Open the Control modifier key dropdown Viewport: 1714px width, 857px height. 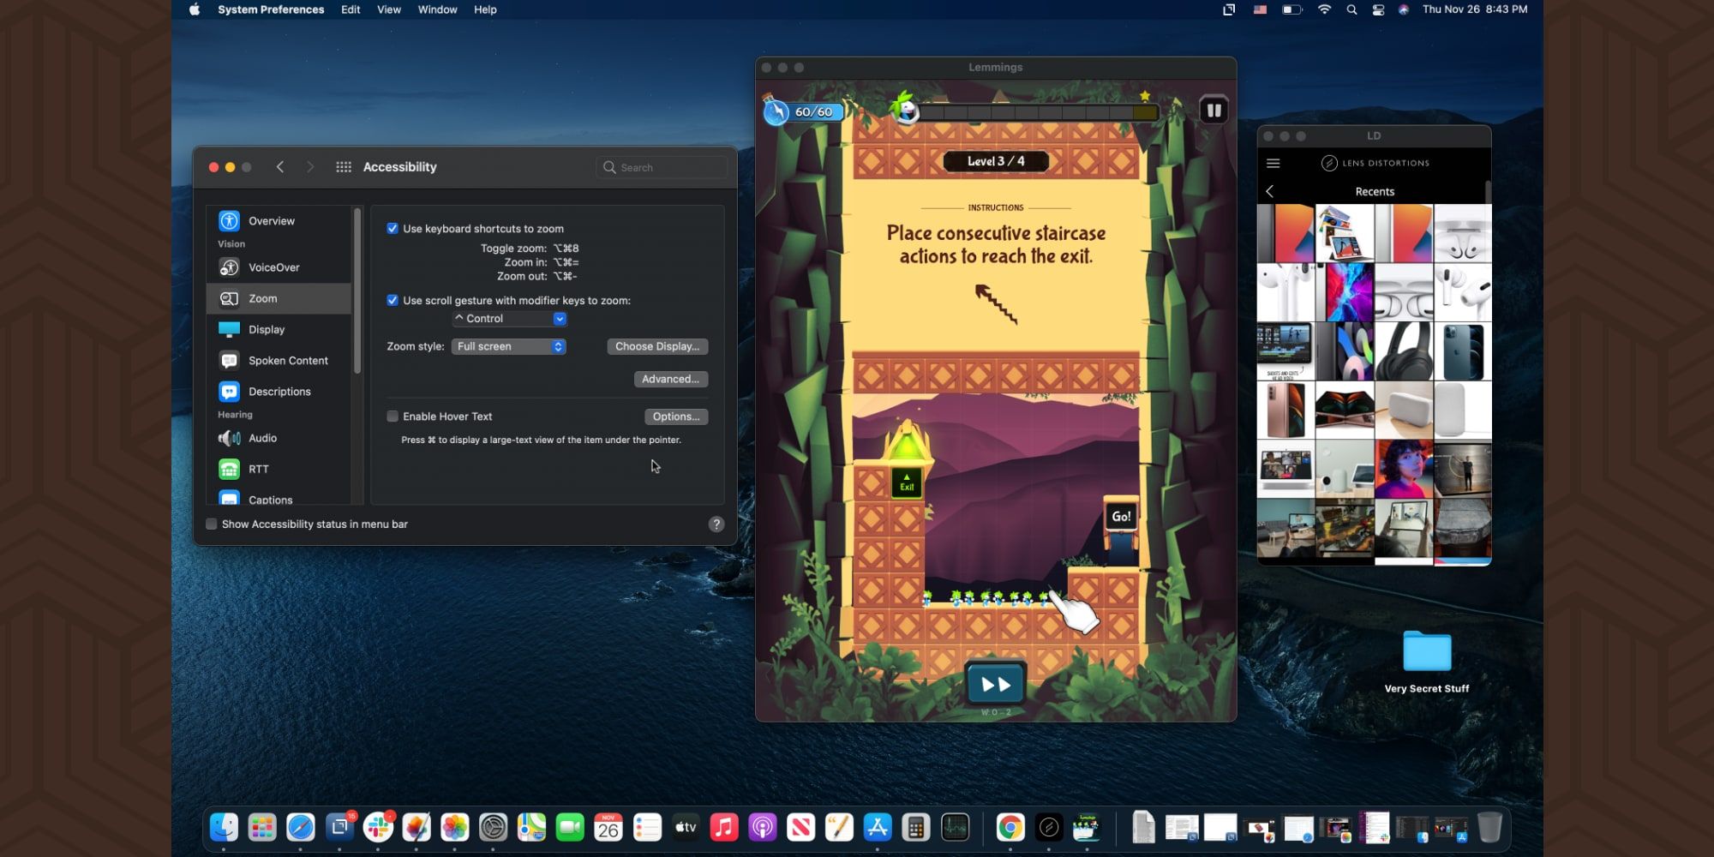[509, 319]
